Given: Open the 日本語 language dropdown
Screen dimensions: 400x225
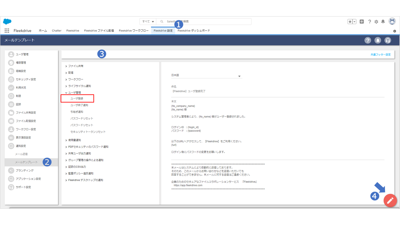Looking at the screenshot, I should click(207, 75).
